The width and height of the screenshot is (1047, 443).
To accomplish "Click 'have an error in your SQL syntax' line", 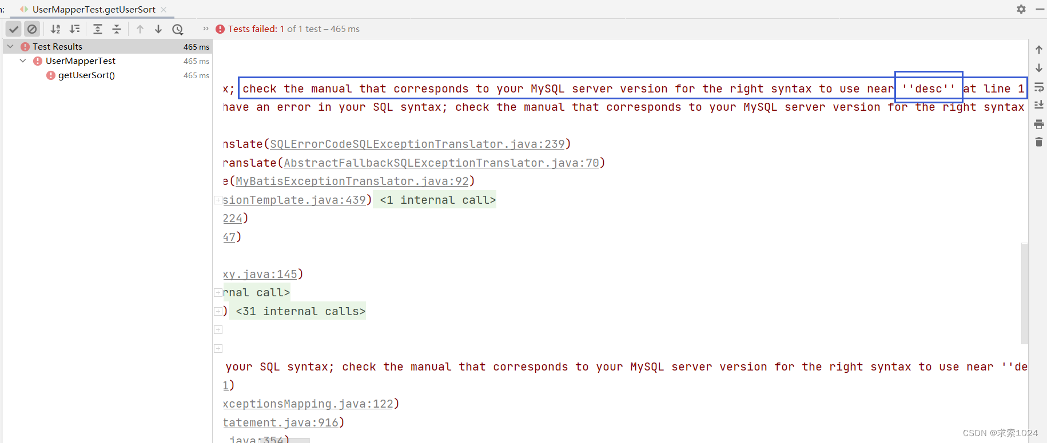I will pos(623,107).
